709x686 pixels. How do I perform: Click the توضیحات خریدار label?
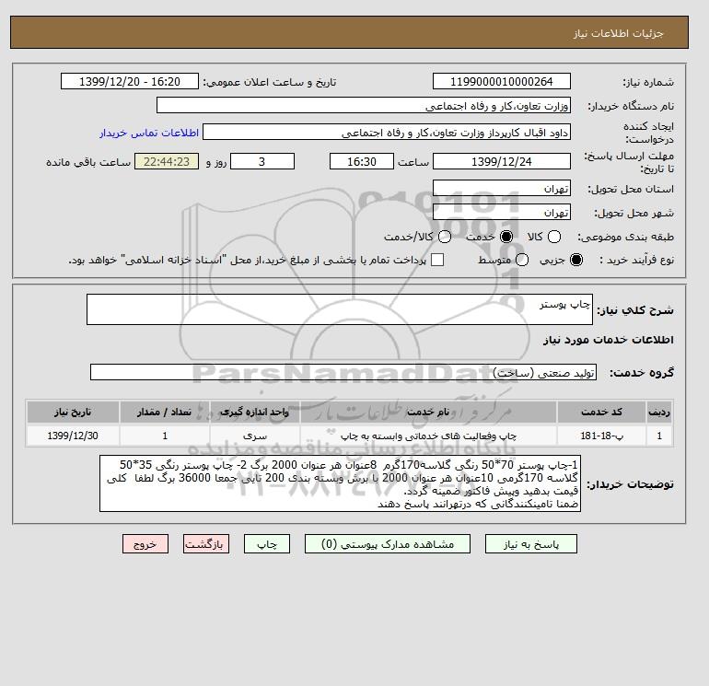[630, 484]
